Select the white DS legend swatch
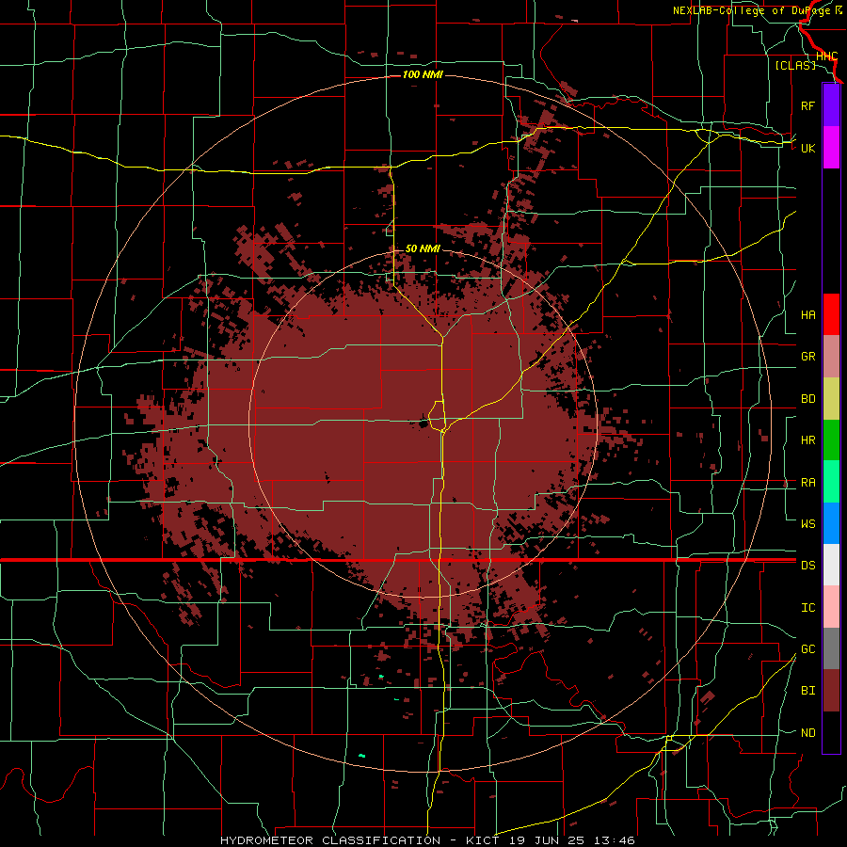 coord(831,565)
